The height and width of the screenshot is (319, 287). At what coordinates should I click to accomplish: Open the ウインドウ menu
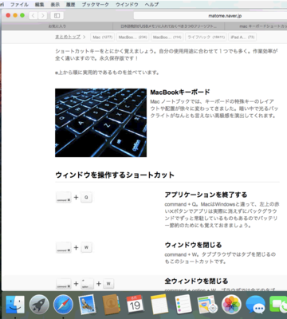pos(127,5)
